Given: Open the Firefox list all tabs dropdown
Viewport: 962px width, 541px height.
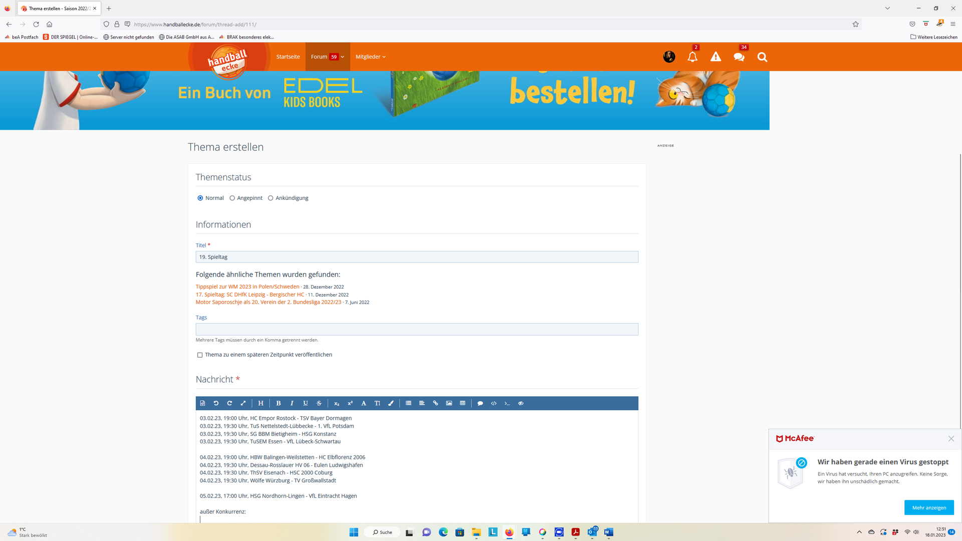Looking at the screenshot, I should (887, 9).
